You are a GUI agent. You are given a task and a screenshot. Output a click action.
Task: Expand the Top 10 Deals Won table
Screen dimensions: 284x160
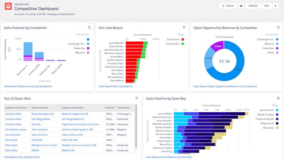137,98
